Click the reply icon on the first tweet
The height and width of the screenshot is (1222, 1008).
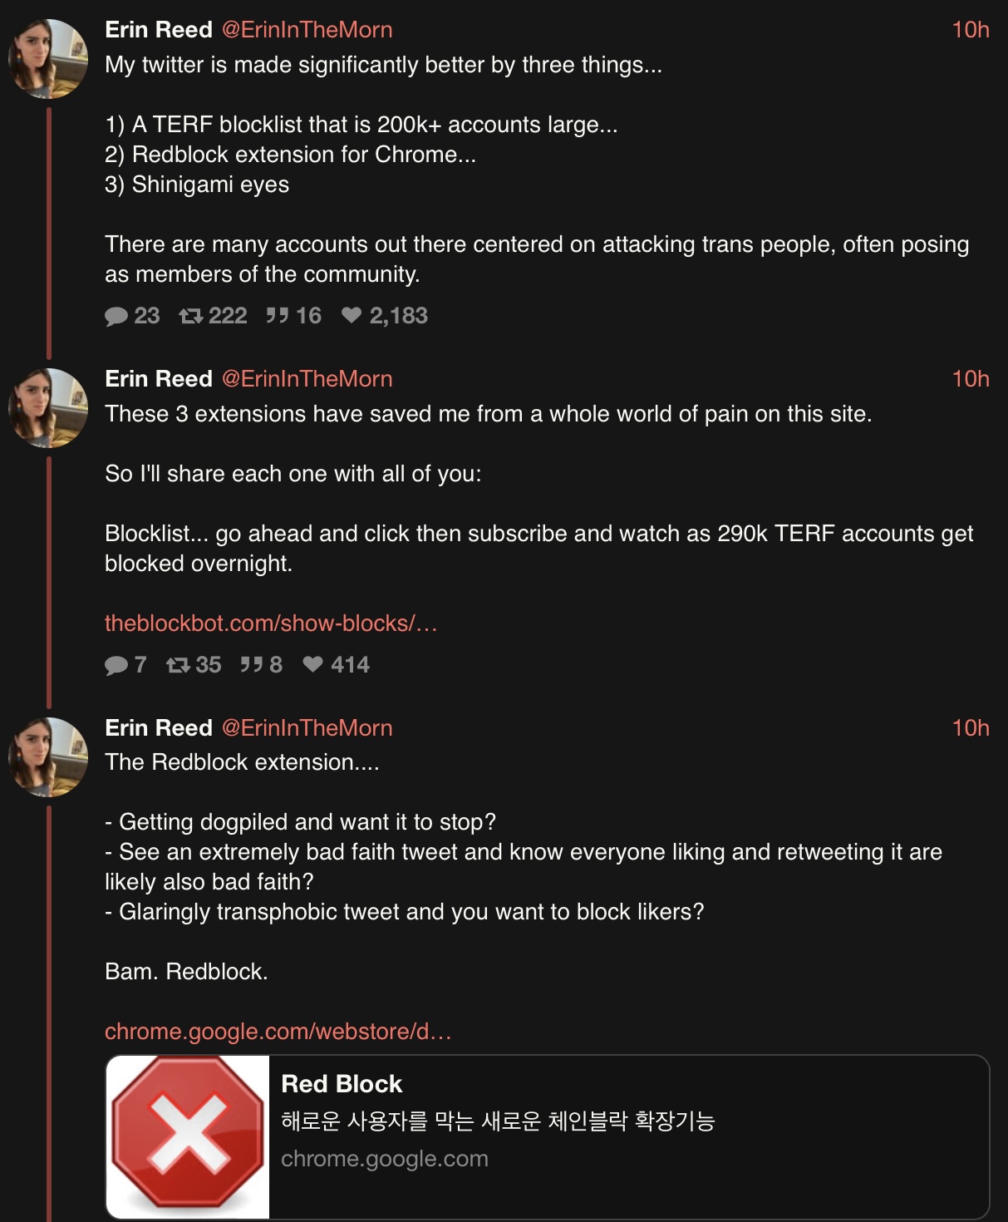pos(116,316)
